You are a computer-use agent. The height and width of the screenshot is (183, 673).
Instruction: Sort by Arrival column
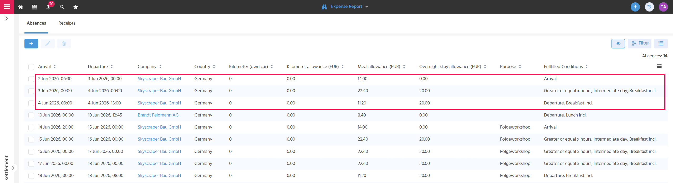47,66
